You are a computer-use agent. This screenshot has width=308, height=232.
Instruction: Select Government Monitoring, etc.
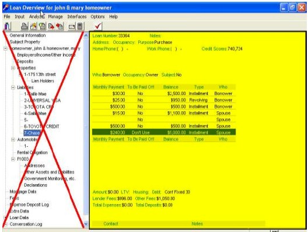(x=50, y=178)
